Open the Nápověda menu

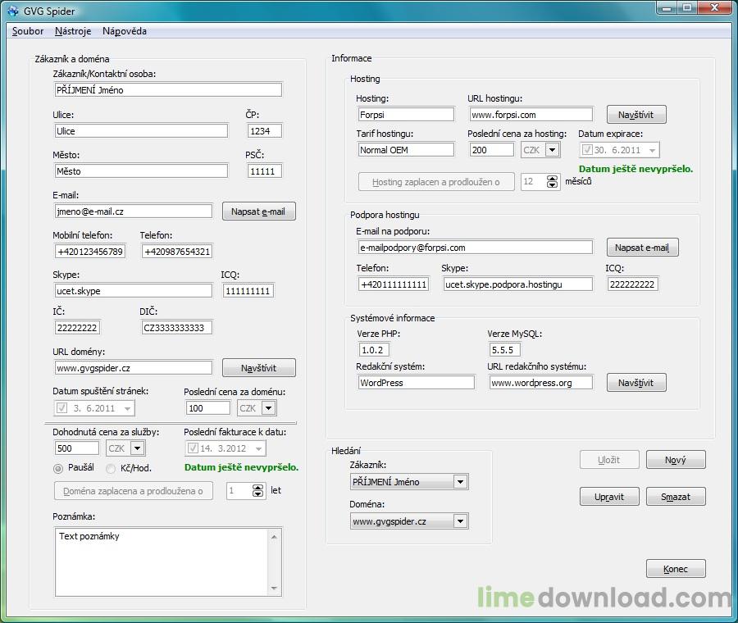[125, 31]
